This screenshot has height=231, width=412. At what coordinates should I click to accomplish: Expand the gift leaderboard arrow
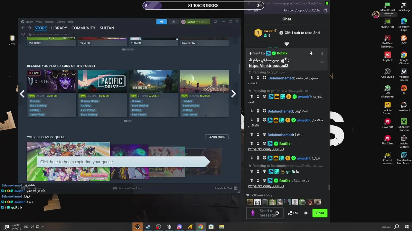(x=286, y=44)
